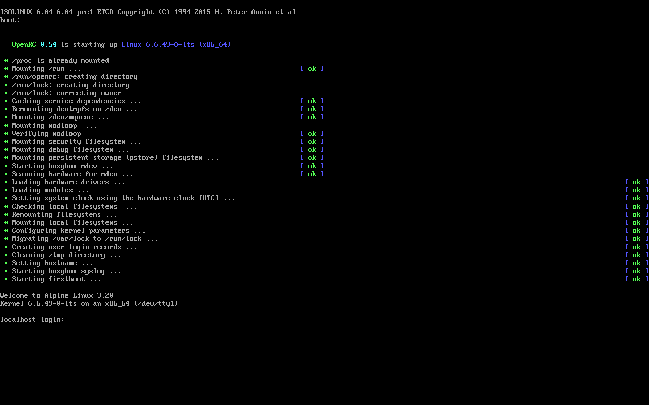649x405 pixels.
Task: Click the ok status beside Verifying modloop
Action: click(x=312, y=134)
